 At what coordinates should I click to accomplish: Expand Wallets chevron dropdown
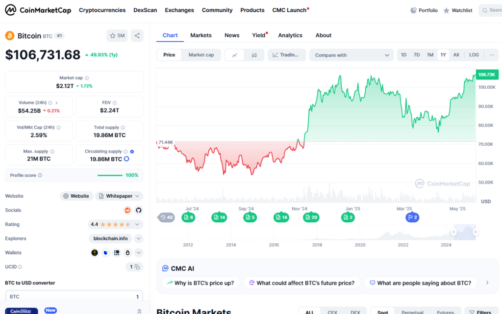[139, 253]
